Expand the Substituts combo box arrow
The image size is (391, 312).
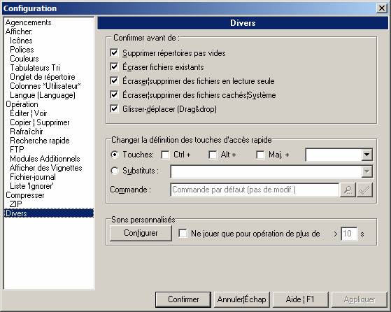(x=367, y=171)
